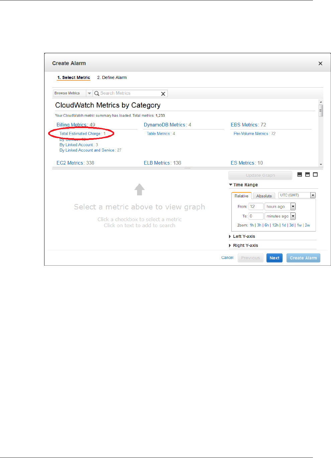
Task: Click the From value field
Action: [256, 206]
